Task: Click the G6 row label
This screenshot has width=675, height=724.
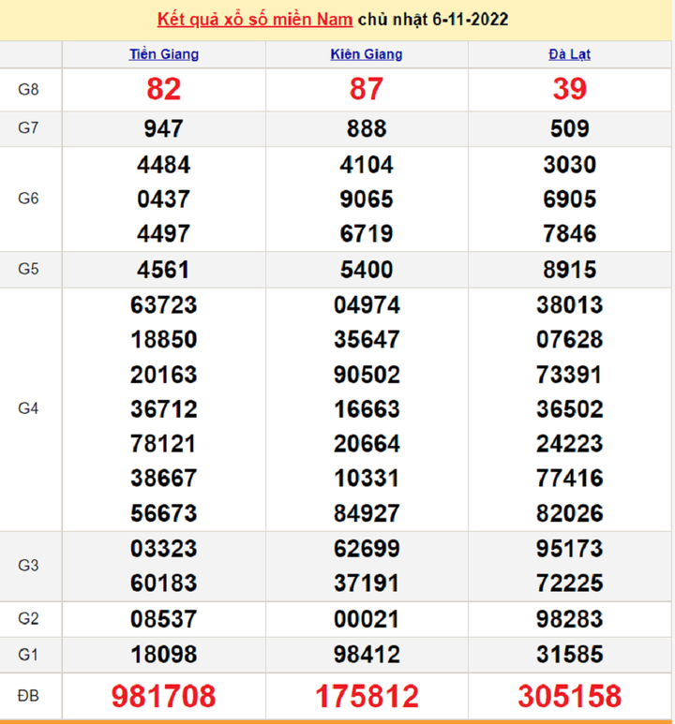Action: tap(29, 199)
